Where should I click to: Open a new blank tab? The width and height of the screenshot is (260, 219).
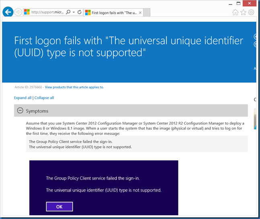click(147, 12)
